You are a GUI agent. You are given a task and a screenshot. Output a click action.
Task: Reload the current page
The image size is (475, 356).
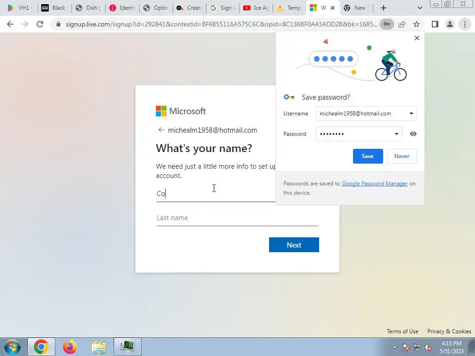40,24
